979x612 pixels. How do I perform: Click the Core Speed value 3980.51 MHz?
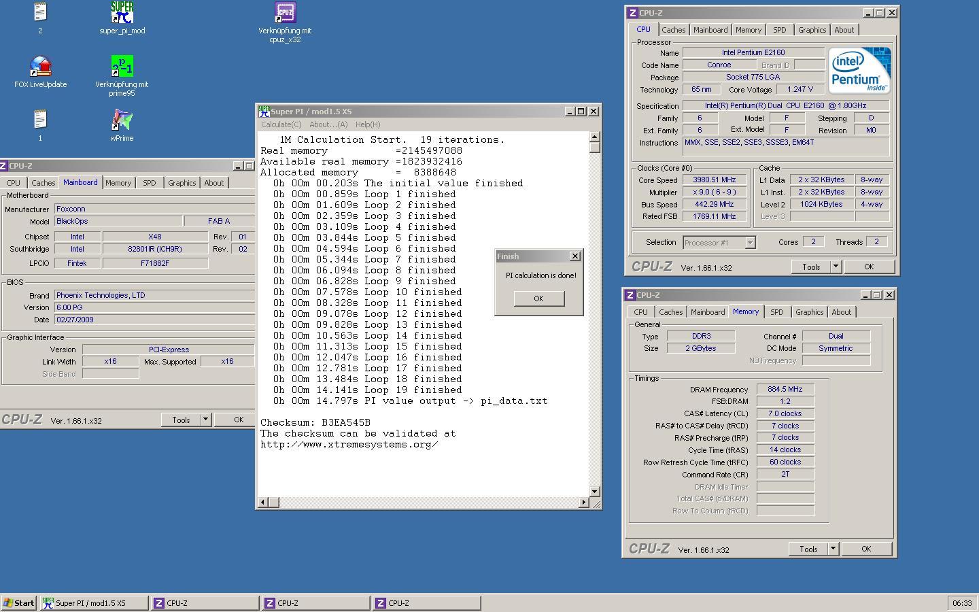pos(714,180)
